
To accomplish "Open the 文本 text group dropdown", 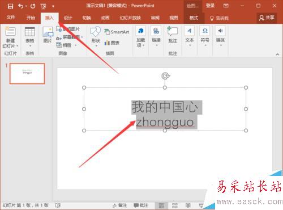I will click(190, 36).
